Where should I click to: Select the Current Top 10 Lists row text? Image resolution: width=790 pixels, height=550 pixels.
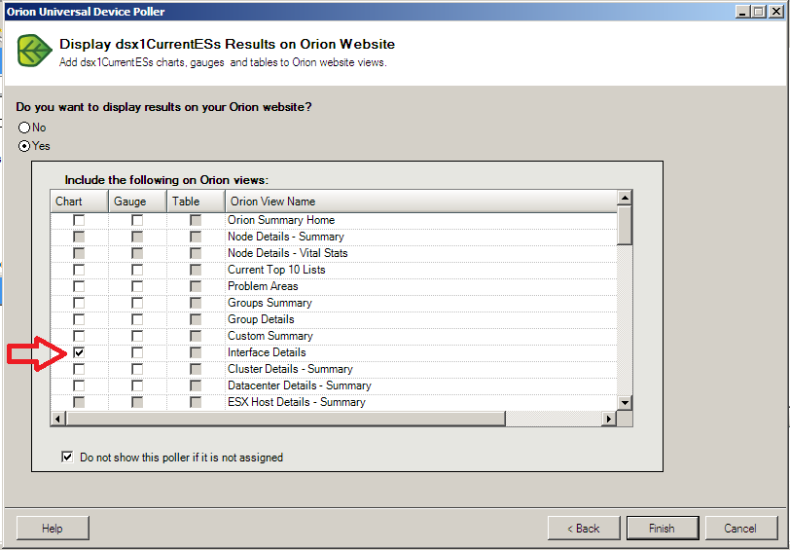tap(276, 270)
